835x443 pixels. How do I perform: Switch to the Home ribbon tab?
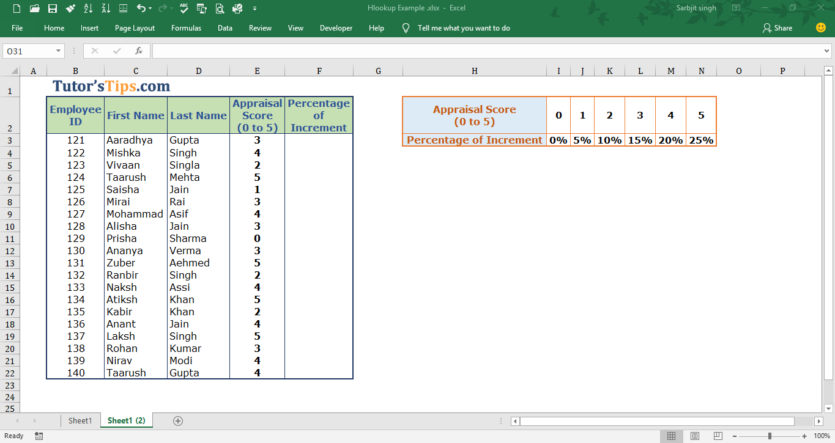54,28
